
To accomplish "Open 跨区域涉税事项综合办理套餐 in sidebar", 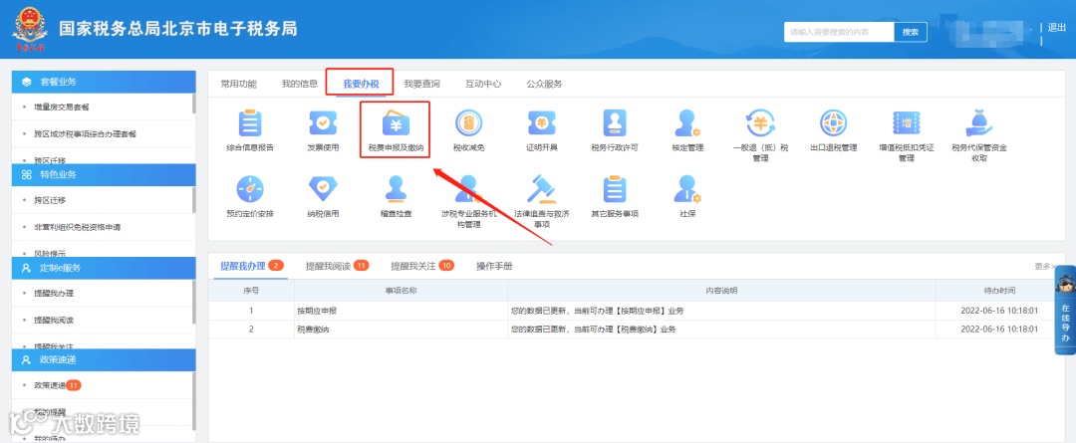I will click(x=85, y=133).
